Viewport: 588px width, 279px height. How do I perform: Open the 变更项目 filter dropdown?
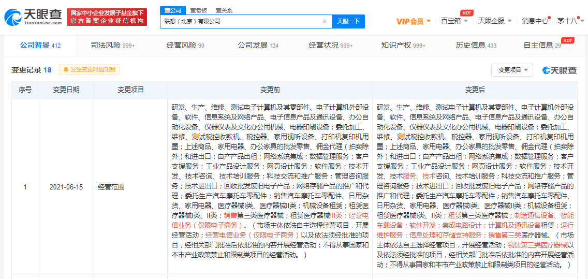(x=512, y=70)
